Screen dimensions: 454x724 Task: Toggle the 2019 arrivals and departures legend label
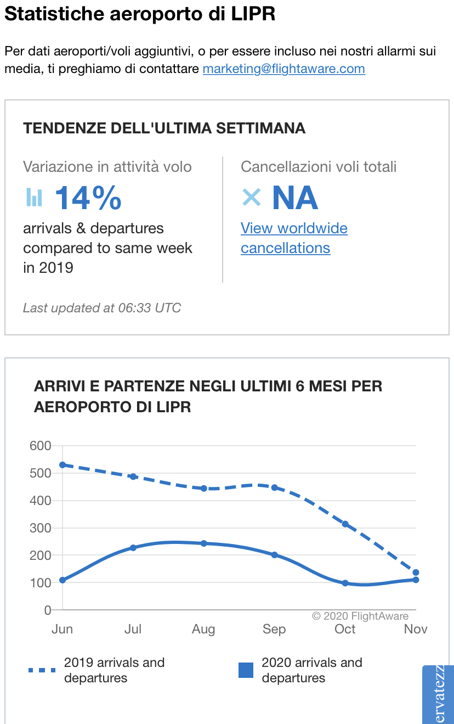[114, 670]
